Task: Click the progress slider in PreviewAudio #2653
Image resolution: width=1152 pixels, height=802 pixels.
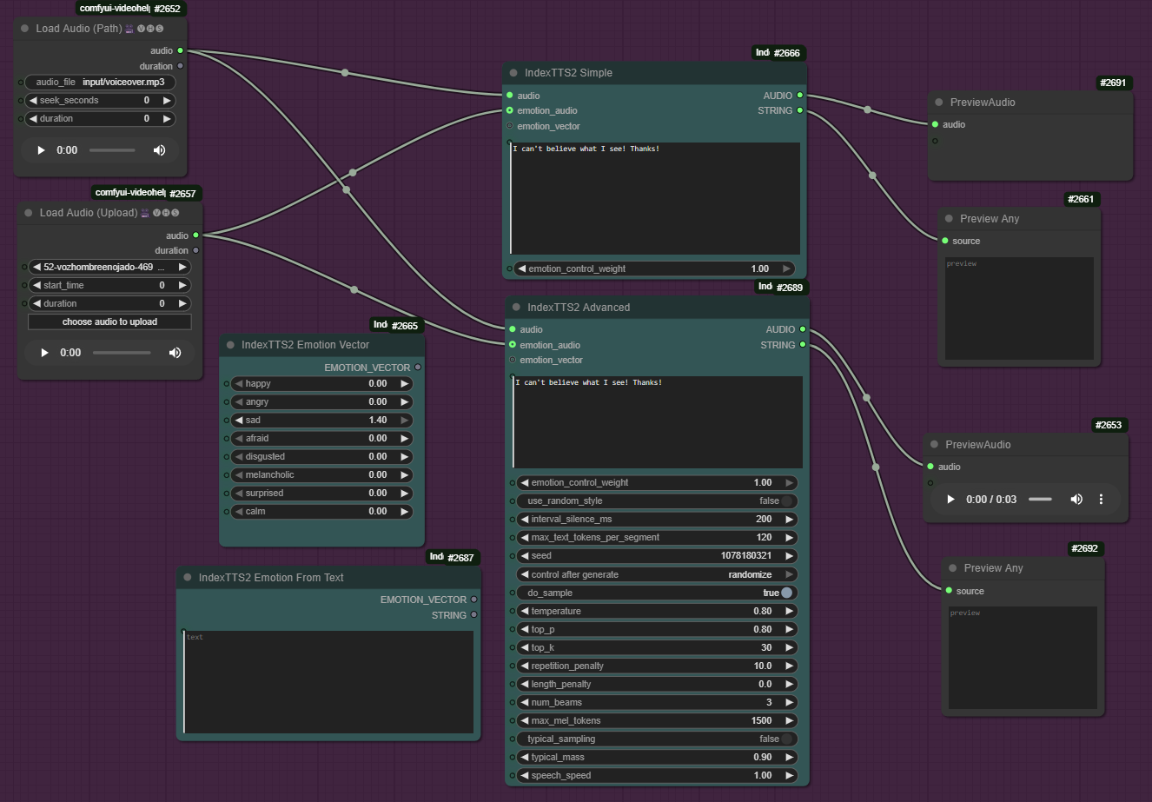Action: (x=1040, y=499)
